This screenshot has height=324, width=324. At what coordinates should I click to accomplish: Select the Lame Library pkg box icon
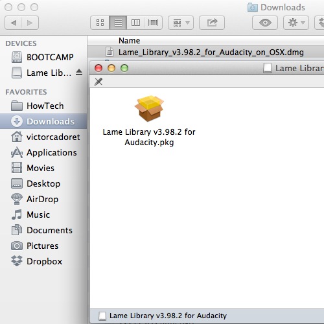149,109
